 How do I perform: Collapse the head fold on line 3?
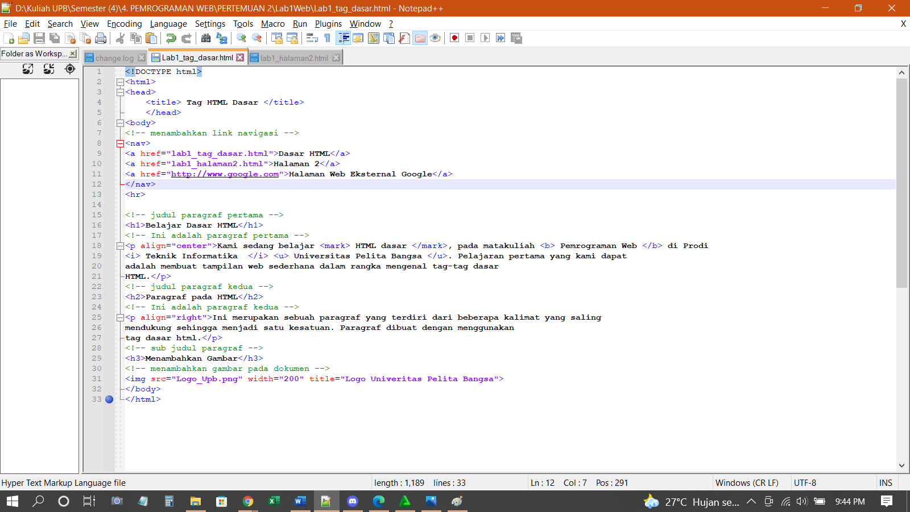point(120,92)
